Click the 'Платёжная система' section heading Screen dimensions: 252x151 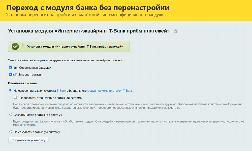pyautogui.click(x=22, y=83)
